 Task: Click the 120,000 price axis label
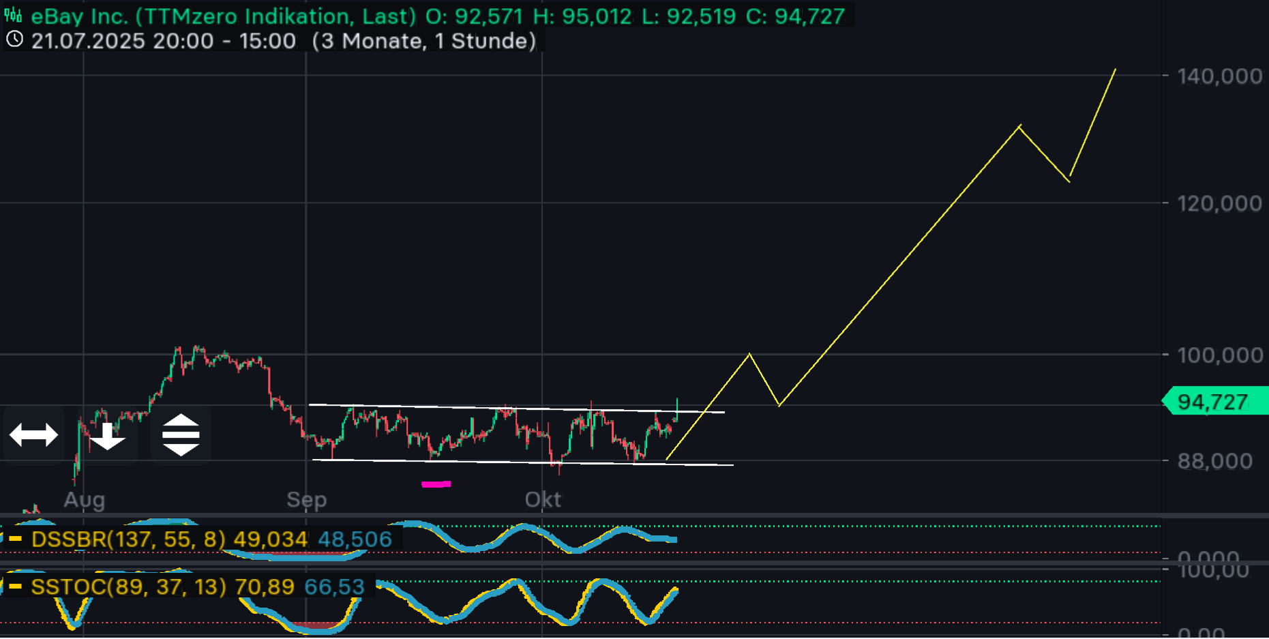point(1219,203)
